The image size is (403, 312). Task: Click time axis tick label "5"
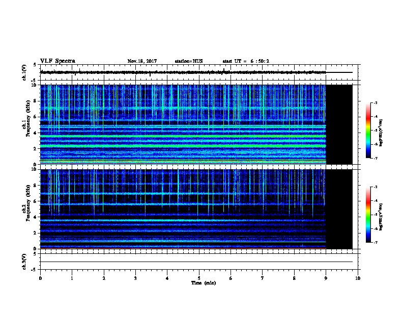point(199,278)
